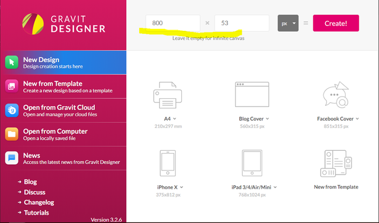Choose Open from Computer
This screenshot has height=223, width=379.
pos(63,134)
